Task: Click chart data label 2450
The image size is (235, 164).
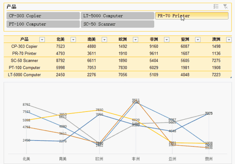Action: pyautogui.click(x=26, y=141)
